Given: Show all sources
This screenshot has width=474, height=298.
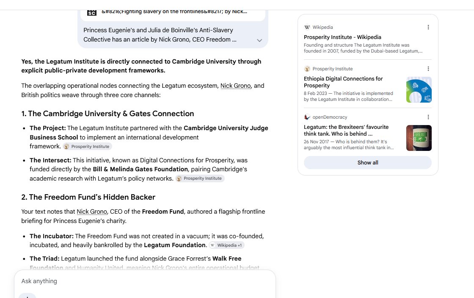Looking at the screenshot, I should 368,163.
